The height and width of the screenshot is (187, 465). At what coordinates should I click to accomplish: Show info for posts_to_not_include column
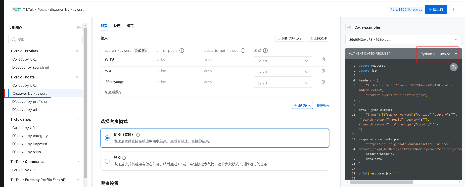click(x=243, y=51)
